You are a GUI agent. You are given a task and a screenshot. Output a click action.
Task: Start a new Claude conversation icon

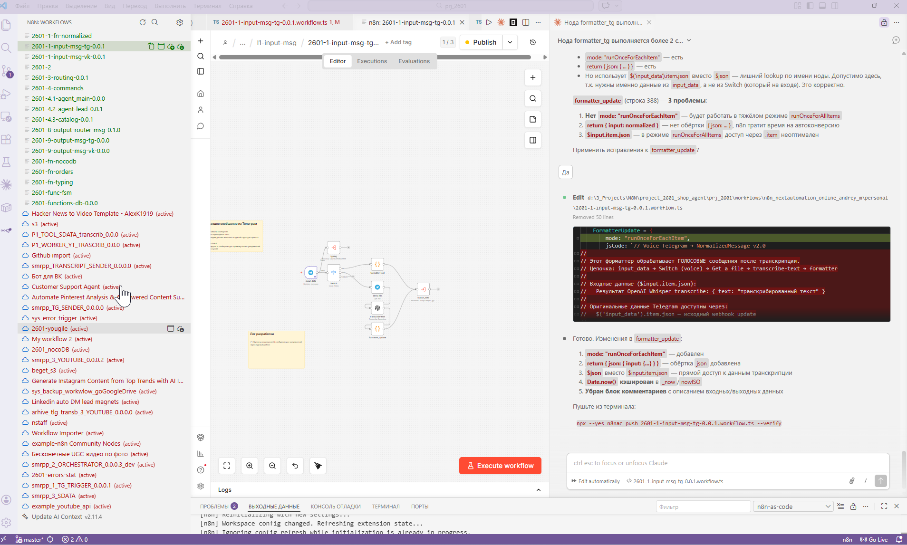896,40
